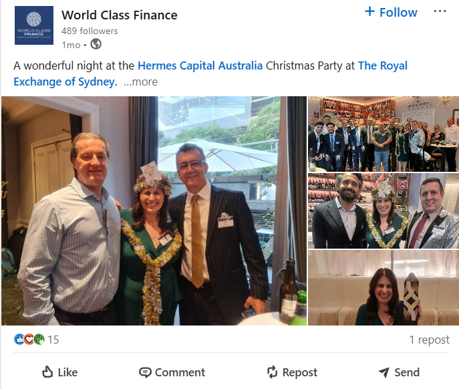Open the three-dot post options menu
Screen dimensions: 459x389
[x=440, y=12]
